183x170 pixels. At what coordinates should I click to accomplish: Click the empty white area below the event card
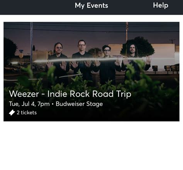click(x=91, y=146)
